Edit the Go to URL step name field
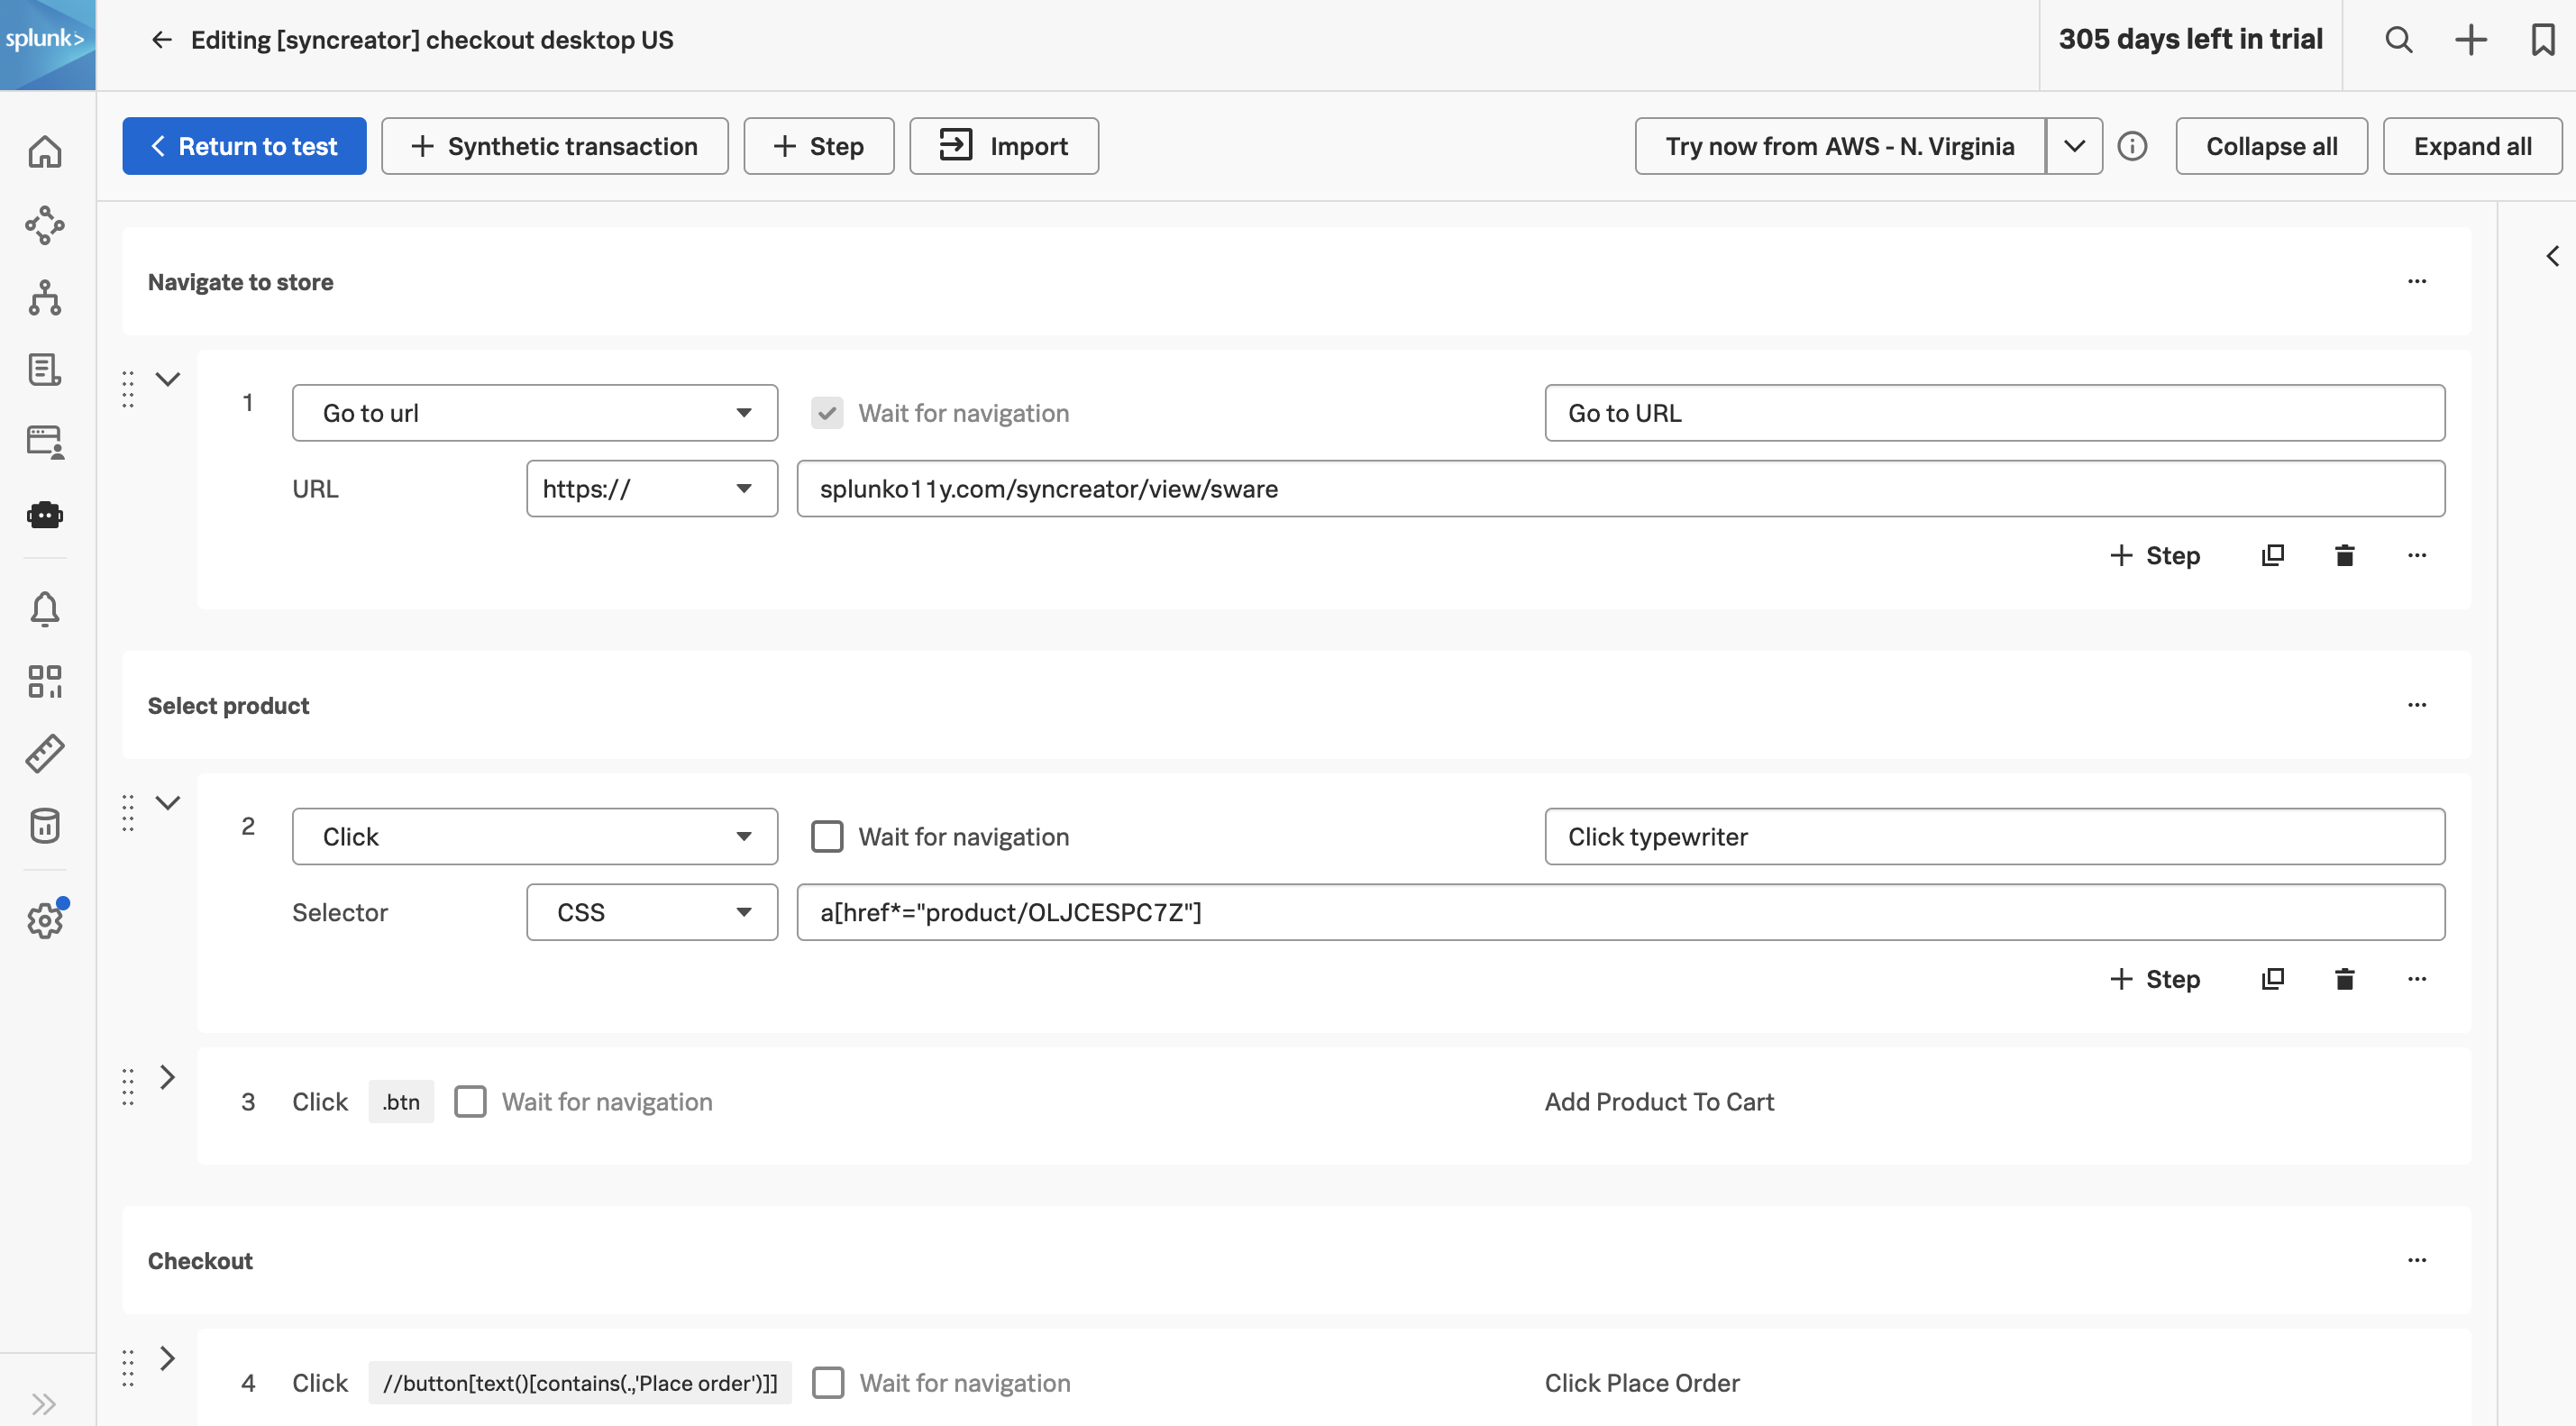2576x1426 pixels. pos(1995,413)
